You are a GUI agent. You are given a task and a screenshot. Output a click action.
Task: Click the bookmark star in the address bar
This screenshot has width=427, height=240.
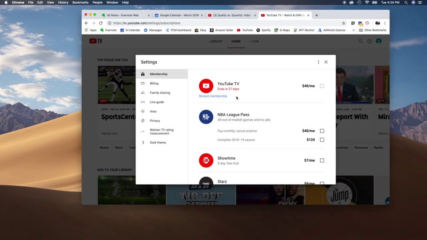point(344,23)
